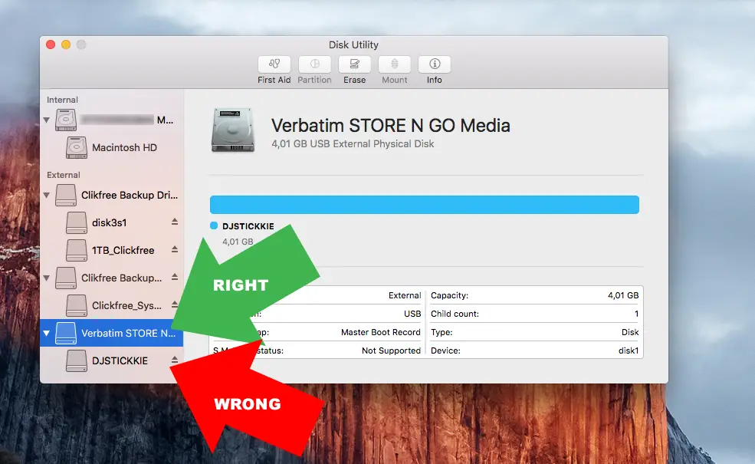Select the DJSTICKKIE volume in the sidebar
Screen dimensions: 755x464
coord(112,361)
